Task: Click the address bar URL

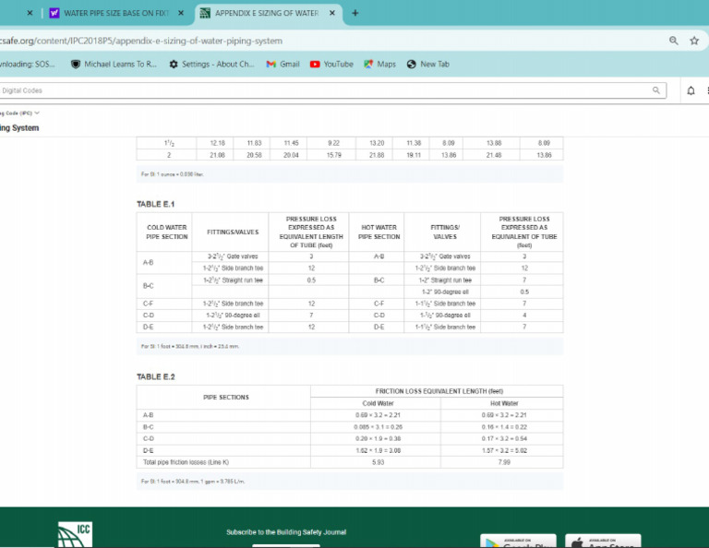Action: (141, 41)
